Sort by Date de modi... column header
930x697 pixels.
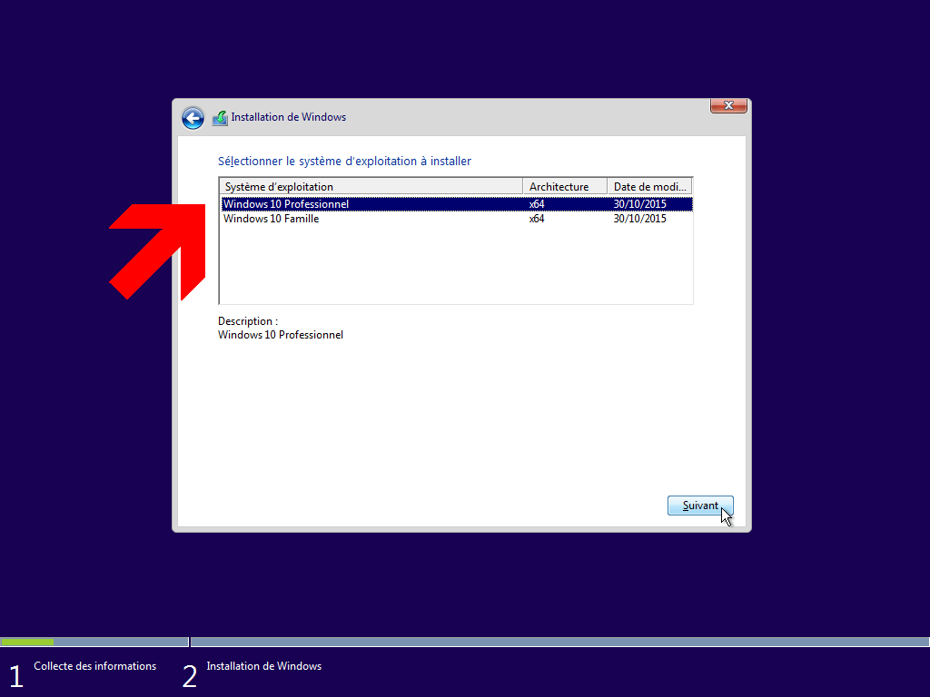[650, 187]
